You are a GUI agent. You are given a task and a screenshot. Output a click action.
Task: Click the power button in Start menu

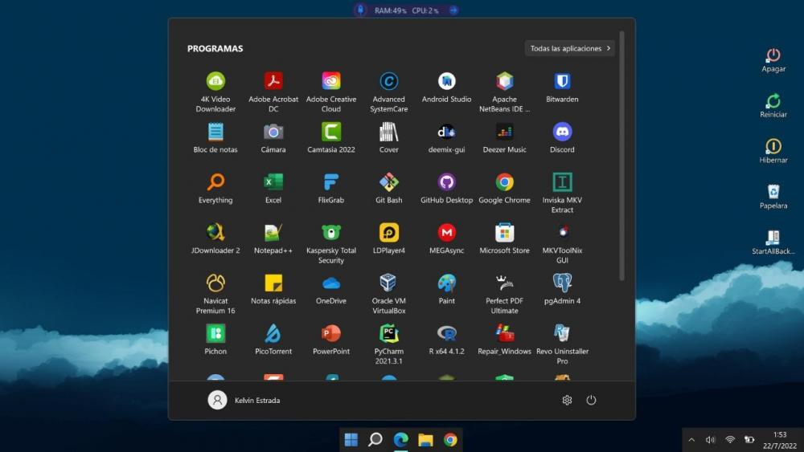click(591, 400)
